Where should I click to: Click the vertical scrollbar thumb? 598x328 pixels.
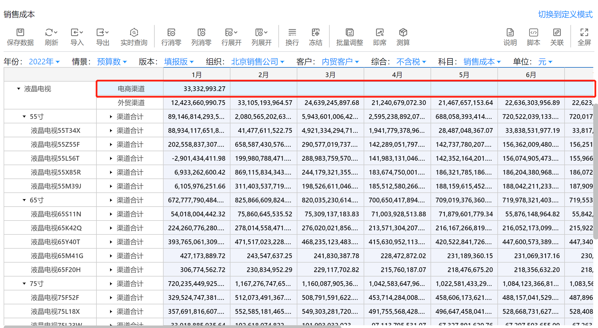click(595, 171)
